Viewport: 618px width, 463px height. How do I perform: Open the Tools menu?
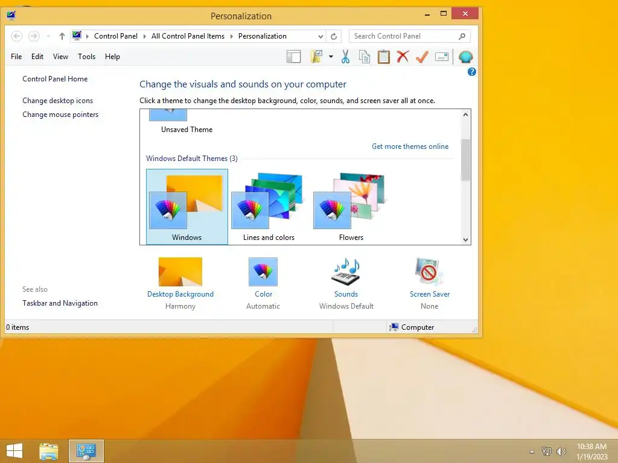tap(87, 57)
